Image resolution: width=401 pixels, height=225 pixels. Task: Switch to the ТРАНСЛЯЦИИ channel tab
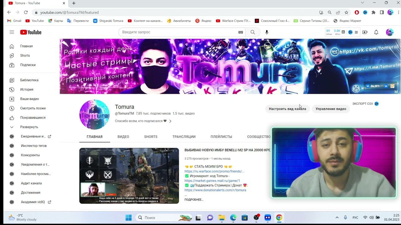coord(184,137)
